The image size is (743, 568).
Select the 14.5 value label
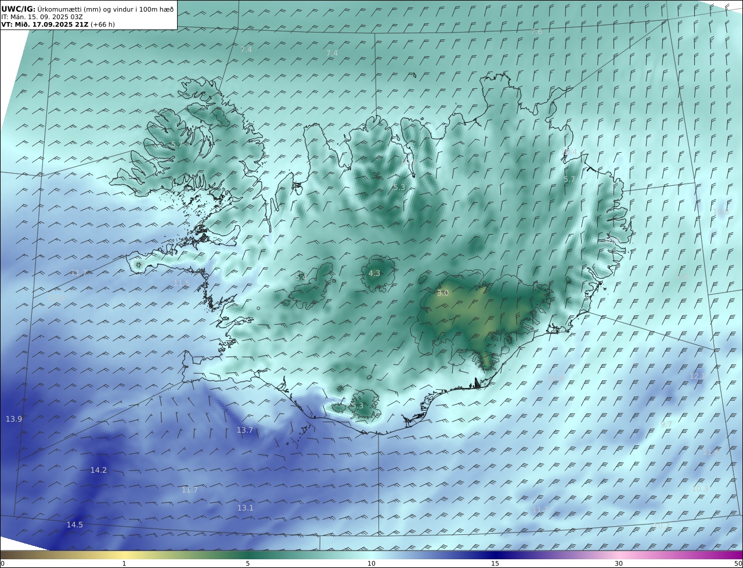[74, 524]
